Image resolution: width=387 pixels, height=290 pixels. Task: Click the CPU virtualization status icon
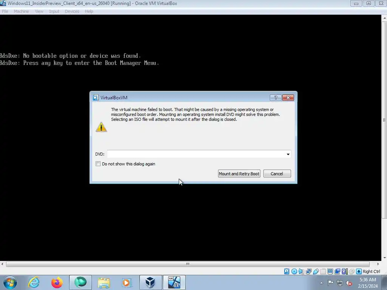point(345,271)
